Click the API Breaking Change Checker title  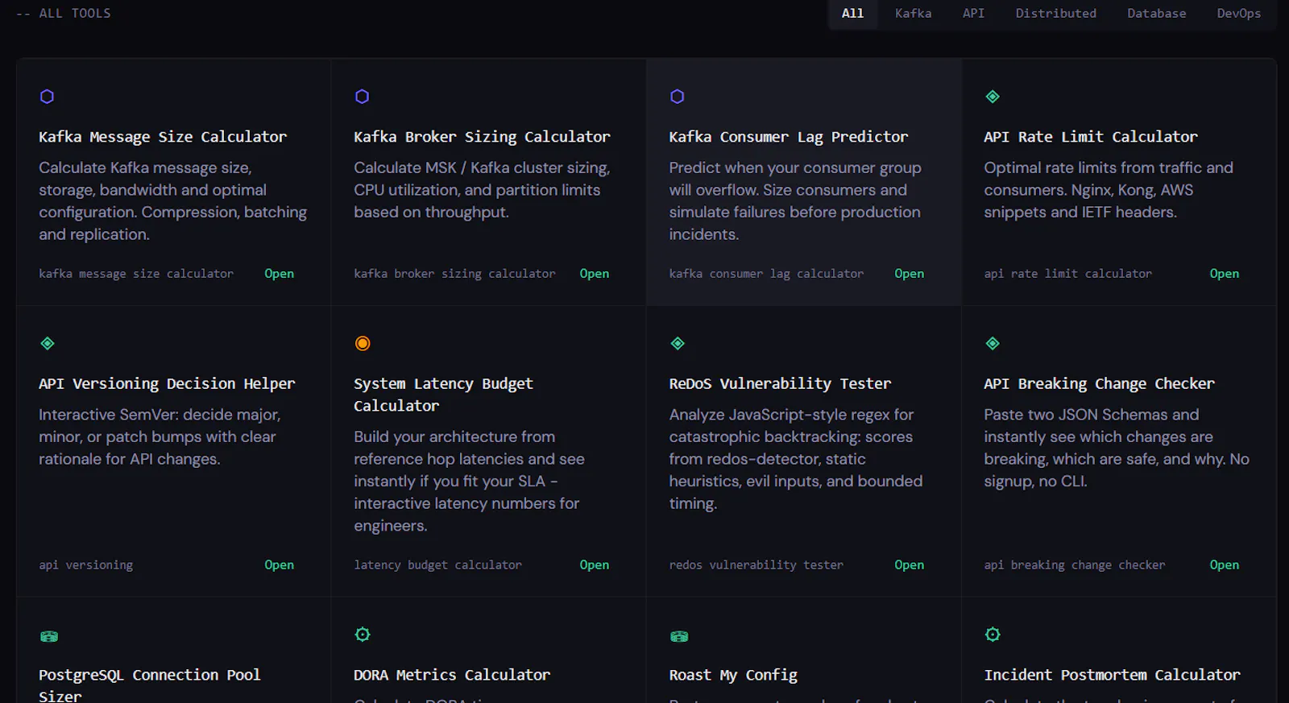(1099, 384)
